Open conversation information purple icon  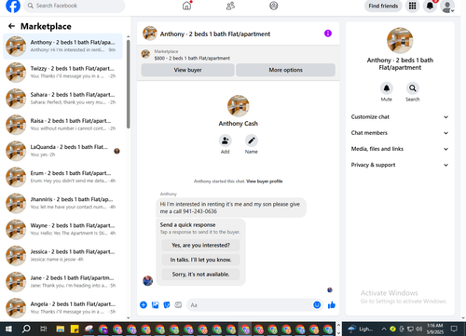point(328,34)
